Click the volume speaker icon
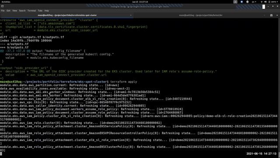The image size is (280, 158). coord(266,2)
